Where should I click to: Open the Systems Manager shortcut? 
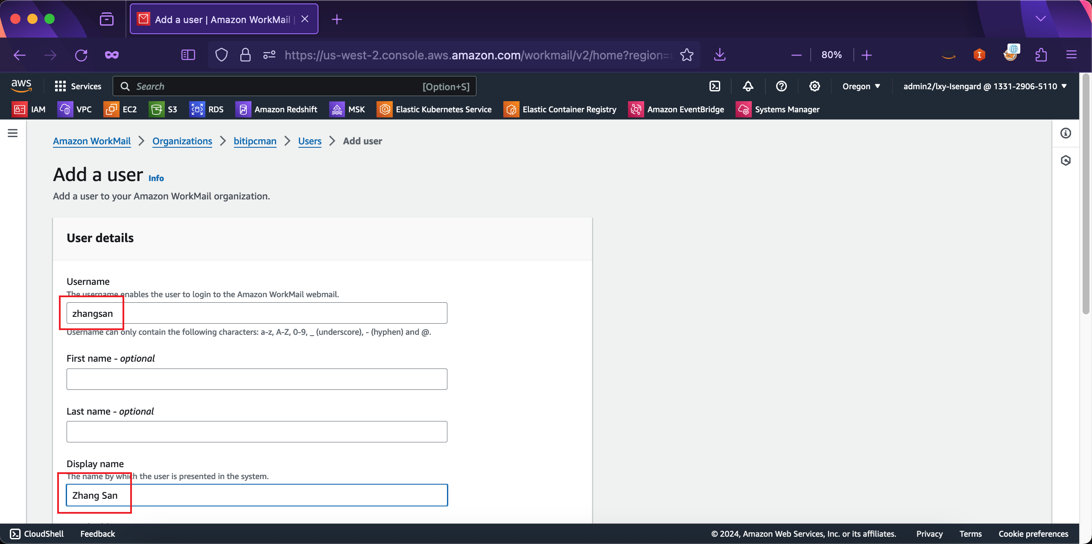click(x=778, y=109)
